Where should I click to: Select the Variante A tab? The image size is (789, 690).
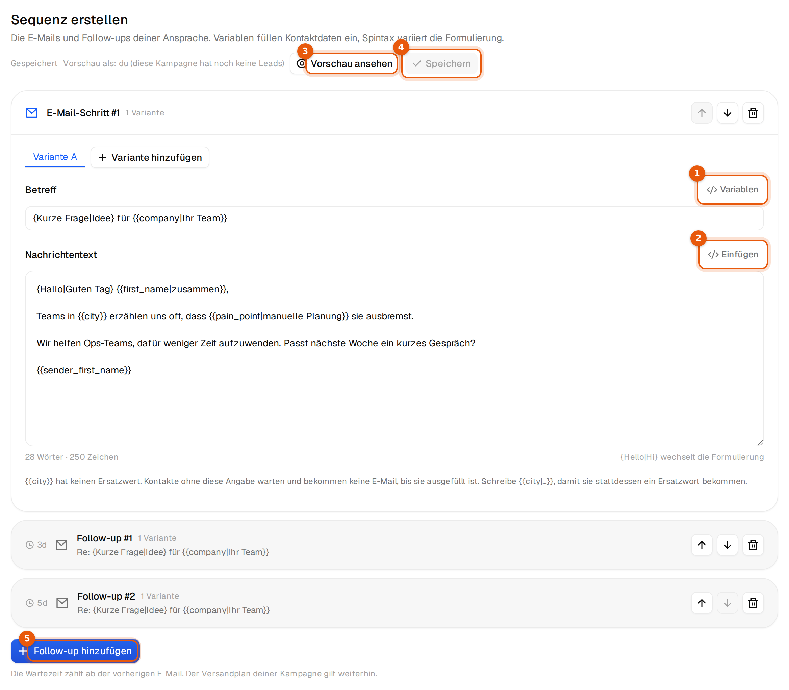55,157
